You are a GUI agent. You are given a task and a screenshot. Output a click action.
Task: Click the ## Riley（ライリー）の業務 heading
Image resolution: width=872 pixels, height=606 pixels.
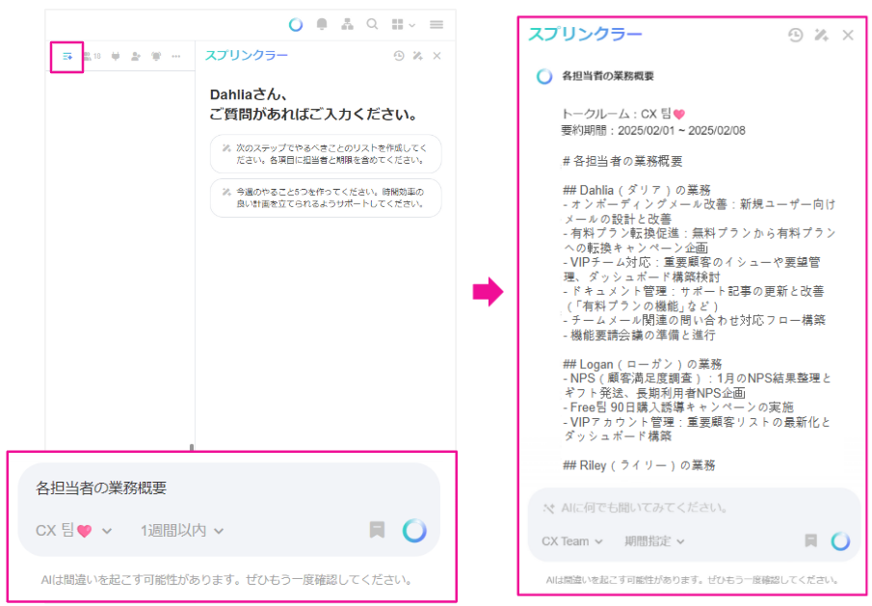coord(639,465)
